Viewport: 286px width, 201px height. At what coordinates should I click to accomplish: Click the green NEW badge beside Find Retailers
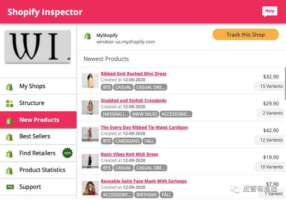(x=67, y=153)
